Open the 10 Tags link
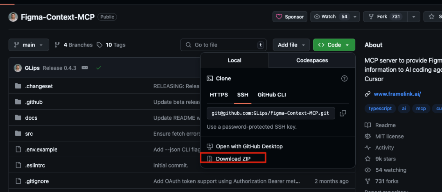This screenshot has width=442, height=192. point(111,45)
